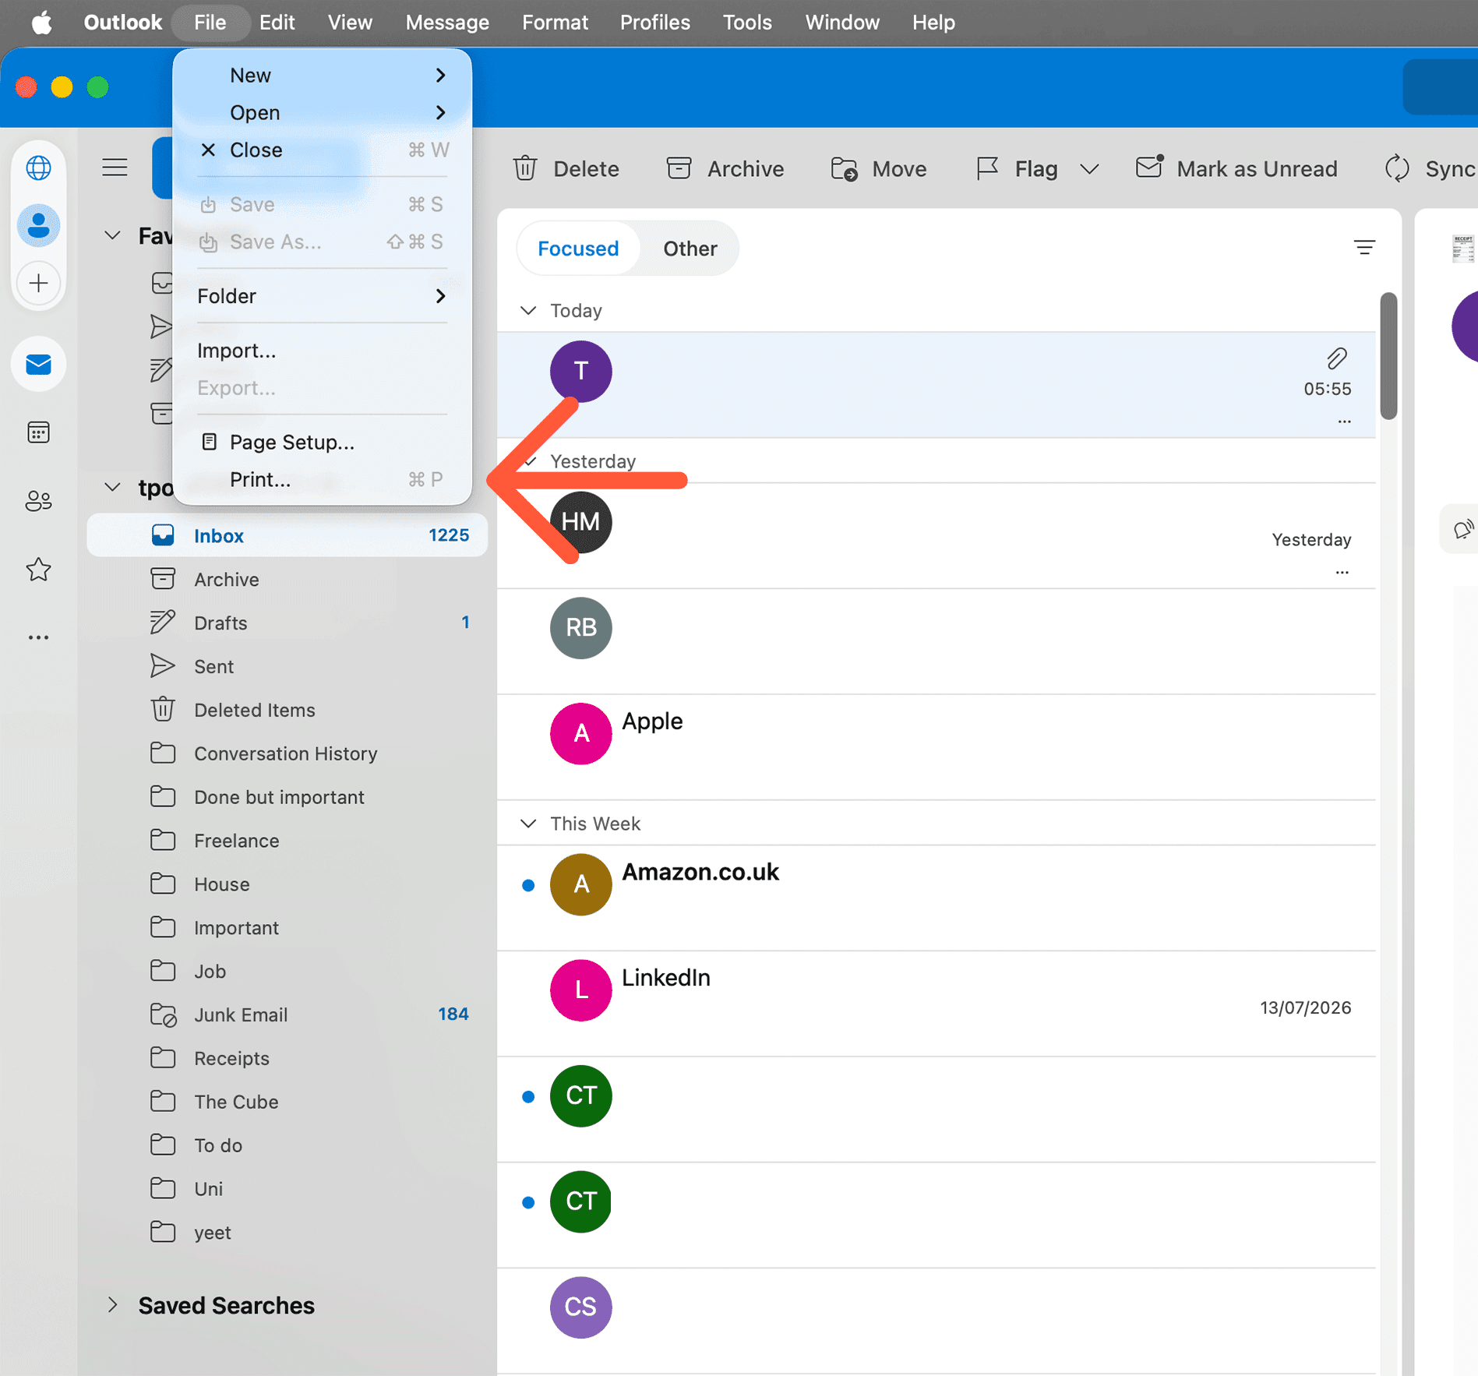
Task: Open the People contacts icon in sidebar
Action: click(38, 500)
